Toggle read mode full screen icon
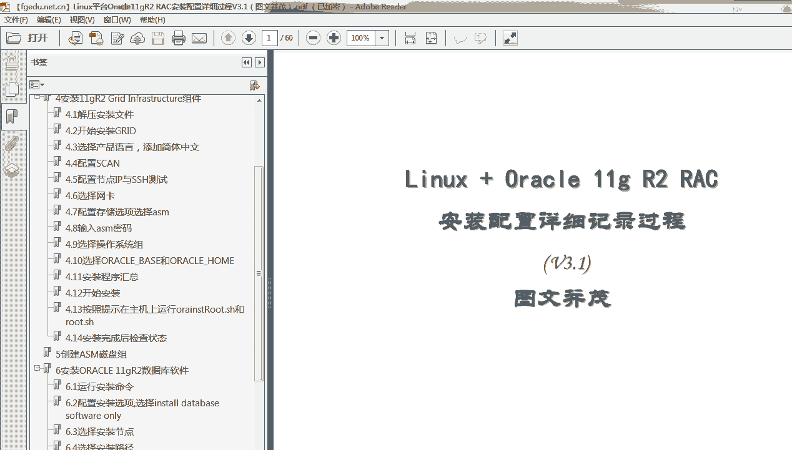 (510, 38)
